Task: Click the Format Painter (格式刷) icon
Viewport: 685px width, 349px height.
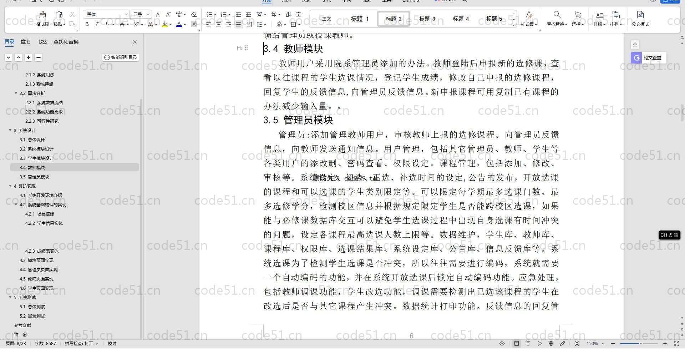Action: (x=42, y=15)
